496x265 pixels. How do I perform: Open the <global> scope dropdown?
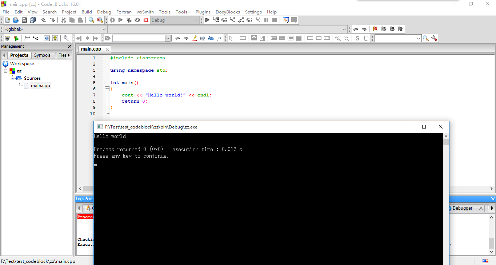pyautogui.click(x=104, y=29)
